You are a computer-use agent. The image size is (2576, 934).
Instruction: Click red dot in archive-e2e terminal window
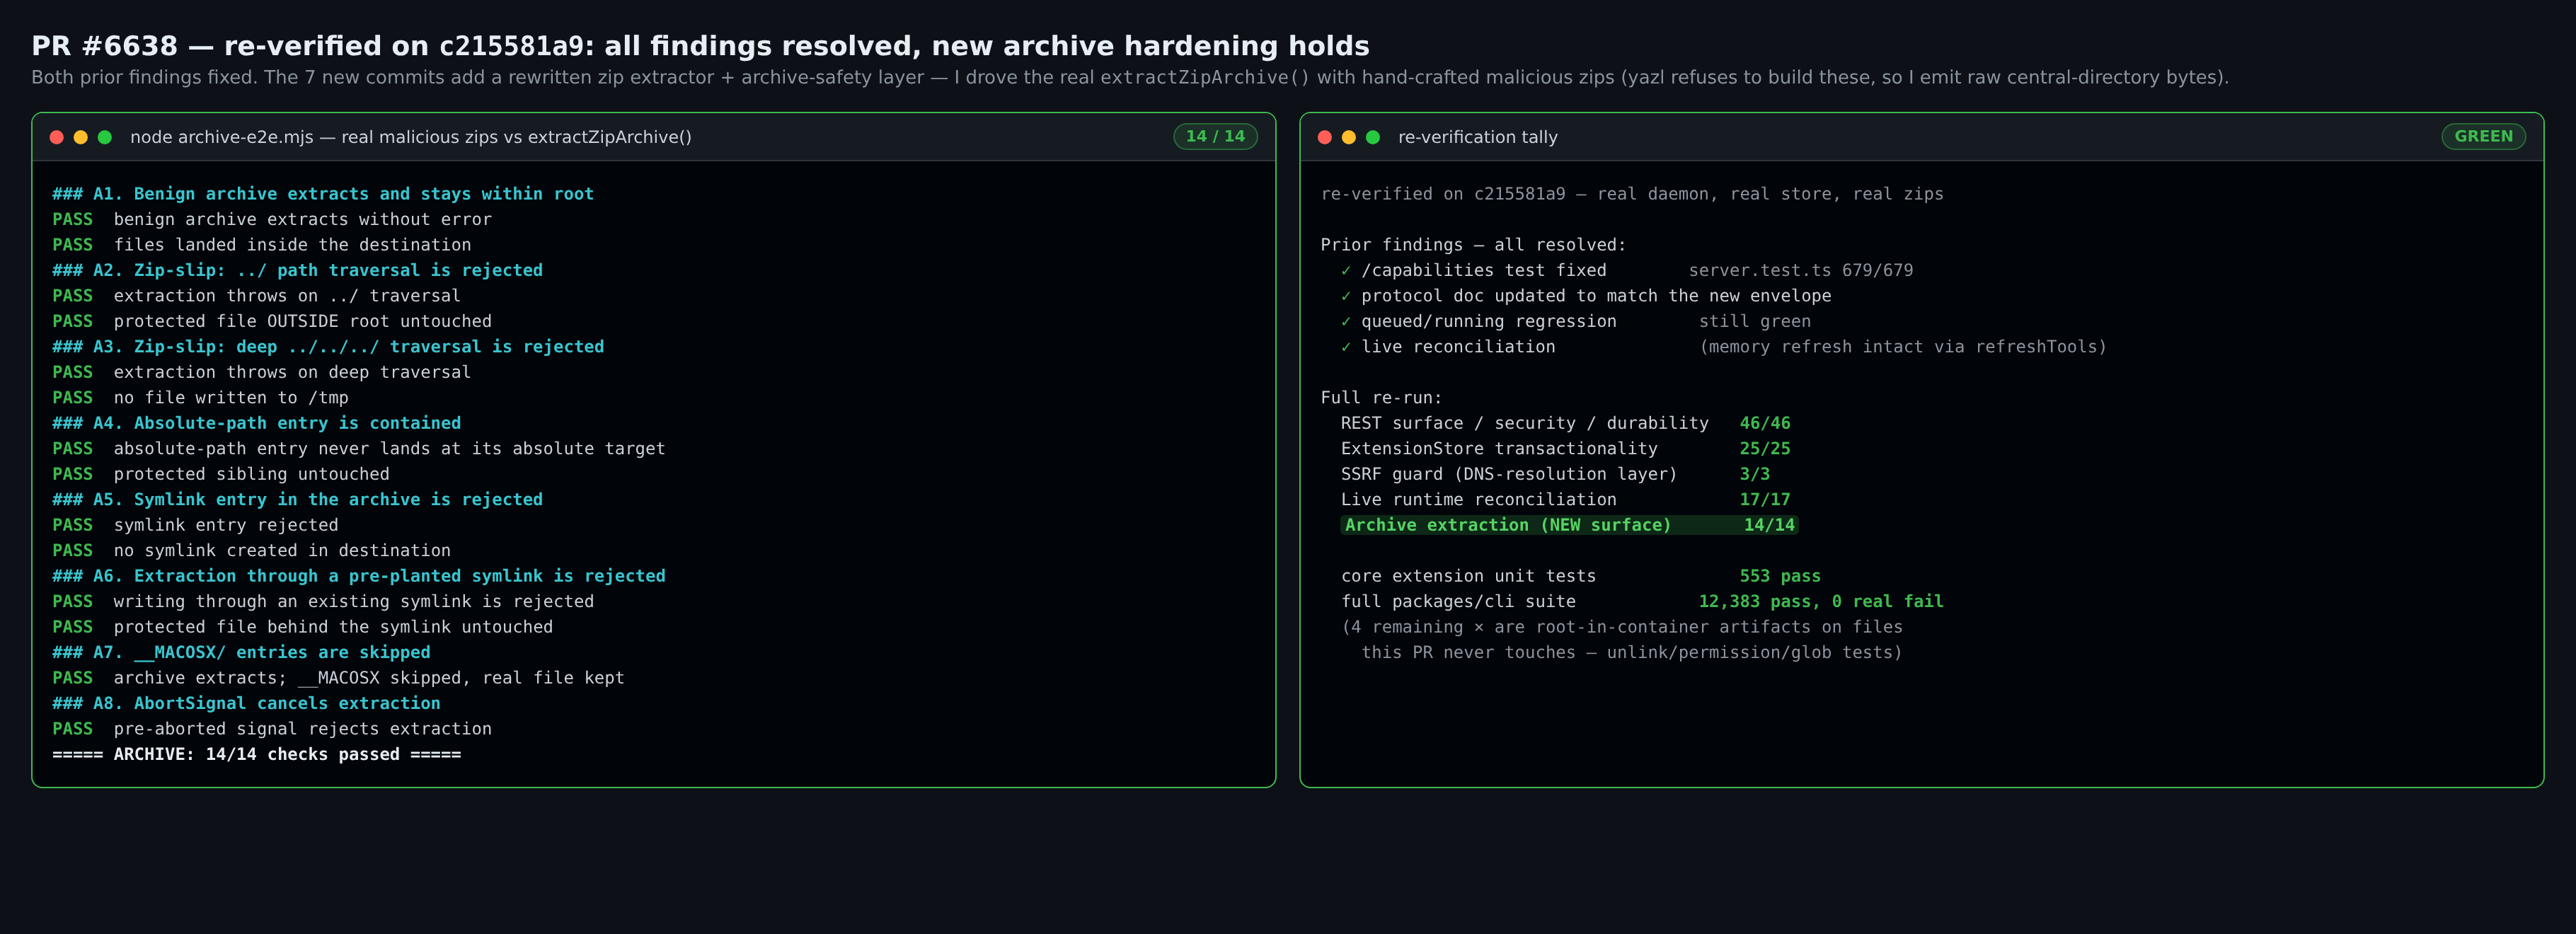coord(57,137)
